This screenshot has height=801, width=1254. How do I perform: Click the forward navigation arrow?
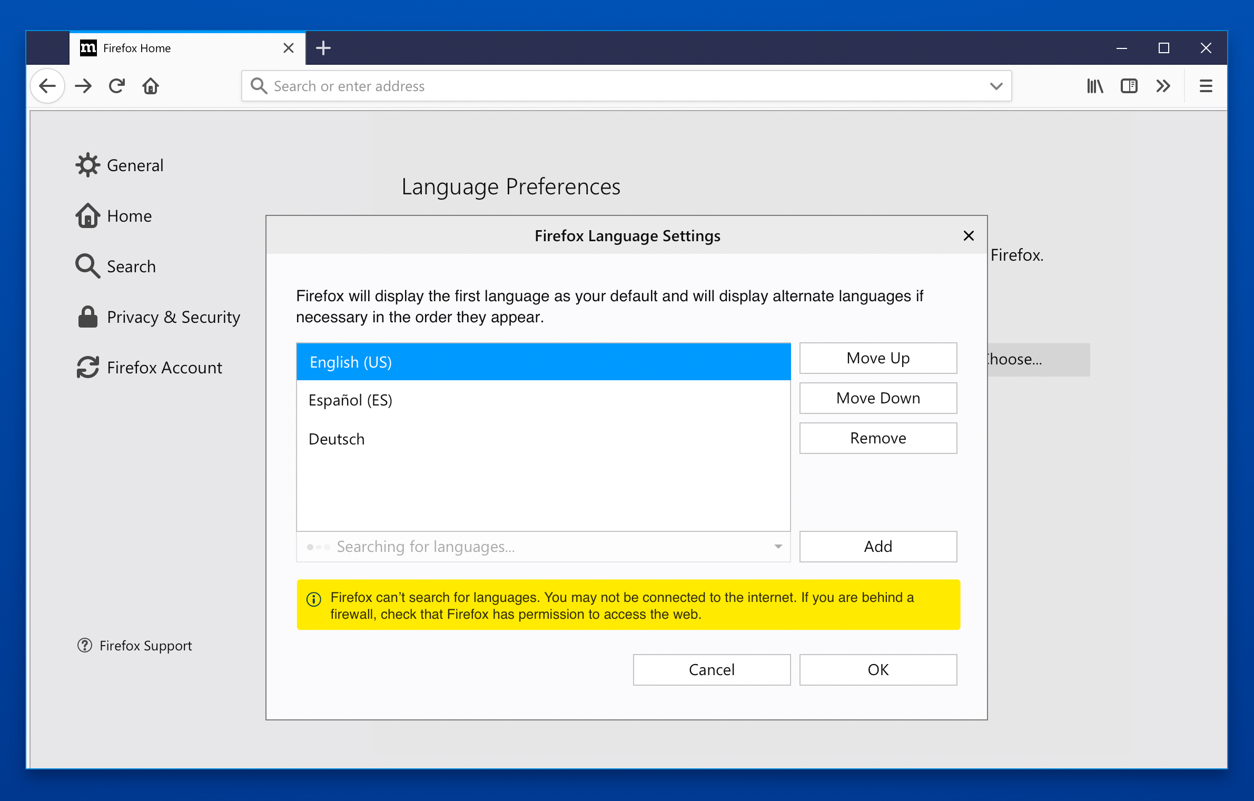coord(83,86)
